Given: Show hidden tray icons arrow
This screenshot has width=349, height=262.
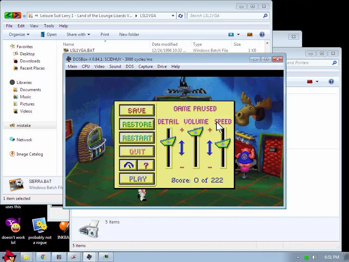Looking at the screenshot, I should coord(298,257).
